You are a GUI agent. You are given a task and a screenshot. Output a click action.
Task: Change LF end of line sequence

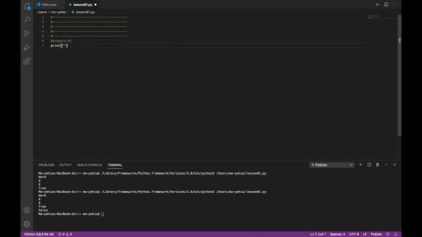(365, 234)
